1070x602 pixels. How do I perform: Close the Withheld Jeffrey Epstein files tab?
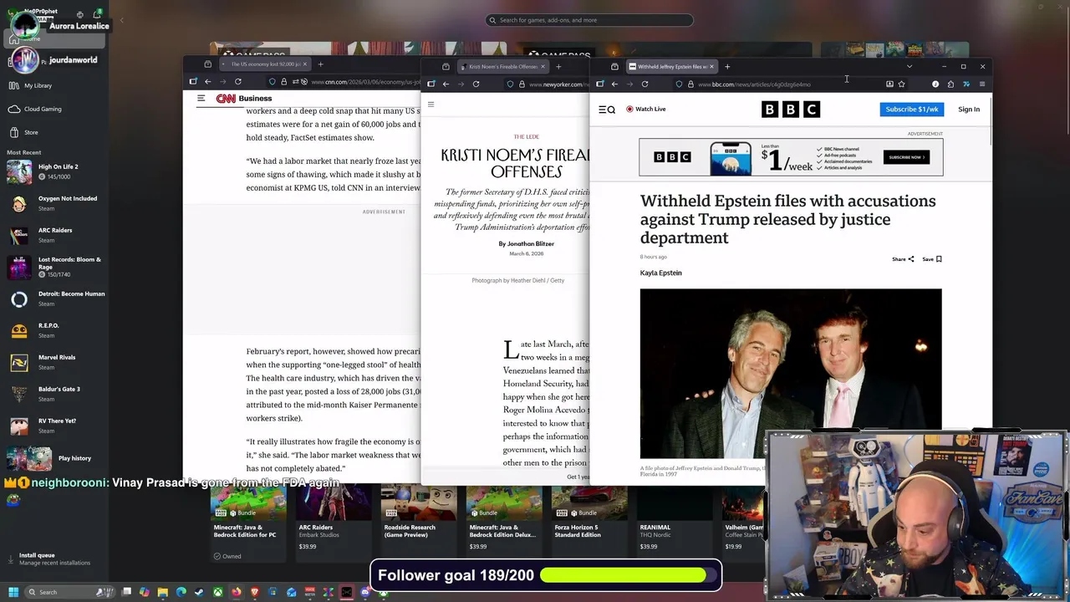711,66
